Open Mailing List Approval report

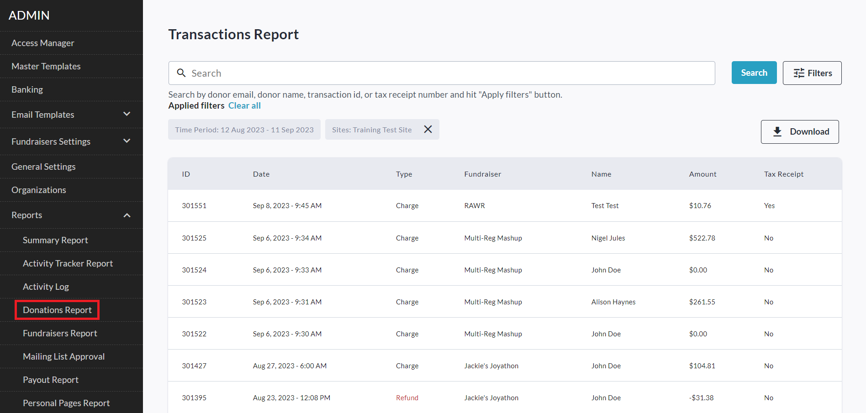tap(64, 357)
